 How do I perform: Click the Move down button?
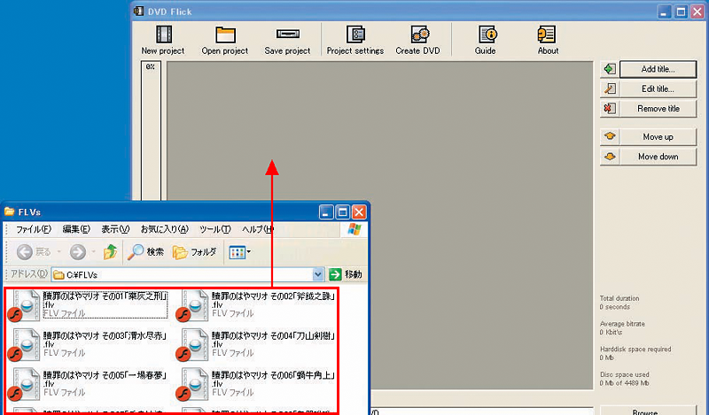[658, 157]
